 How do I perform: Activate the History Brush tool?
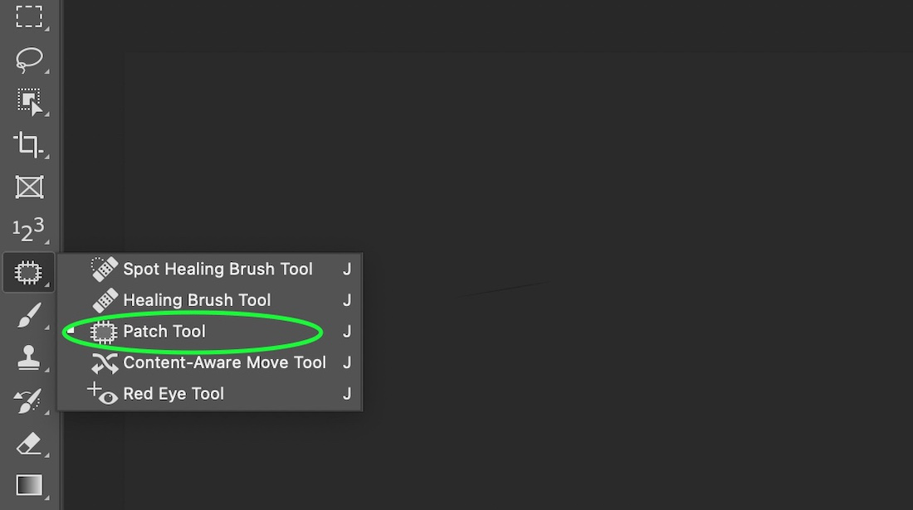coord(29,399)
